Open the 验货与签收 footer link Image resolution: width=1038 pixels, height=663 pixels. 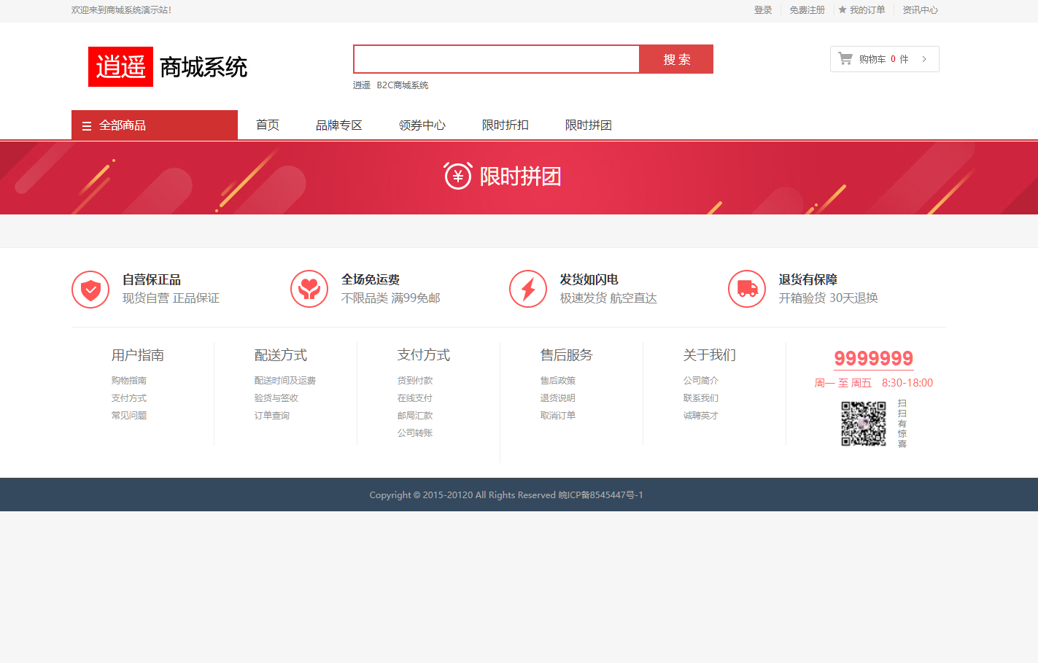point(276,398)
